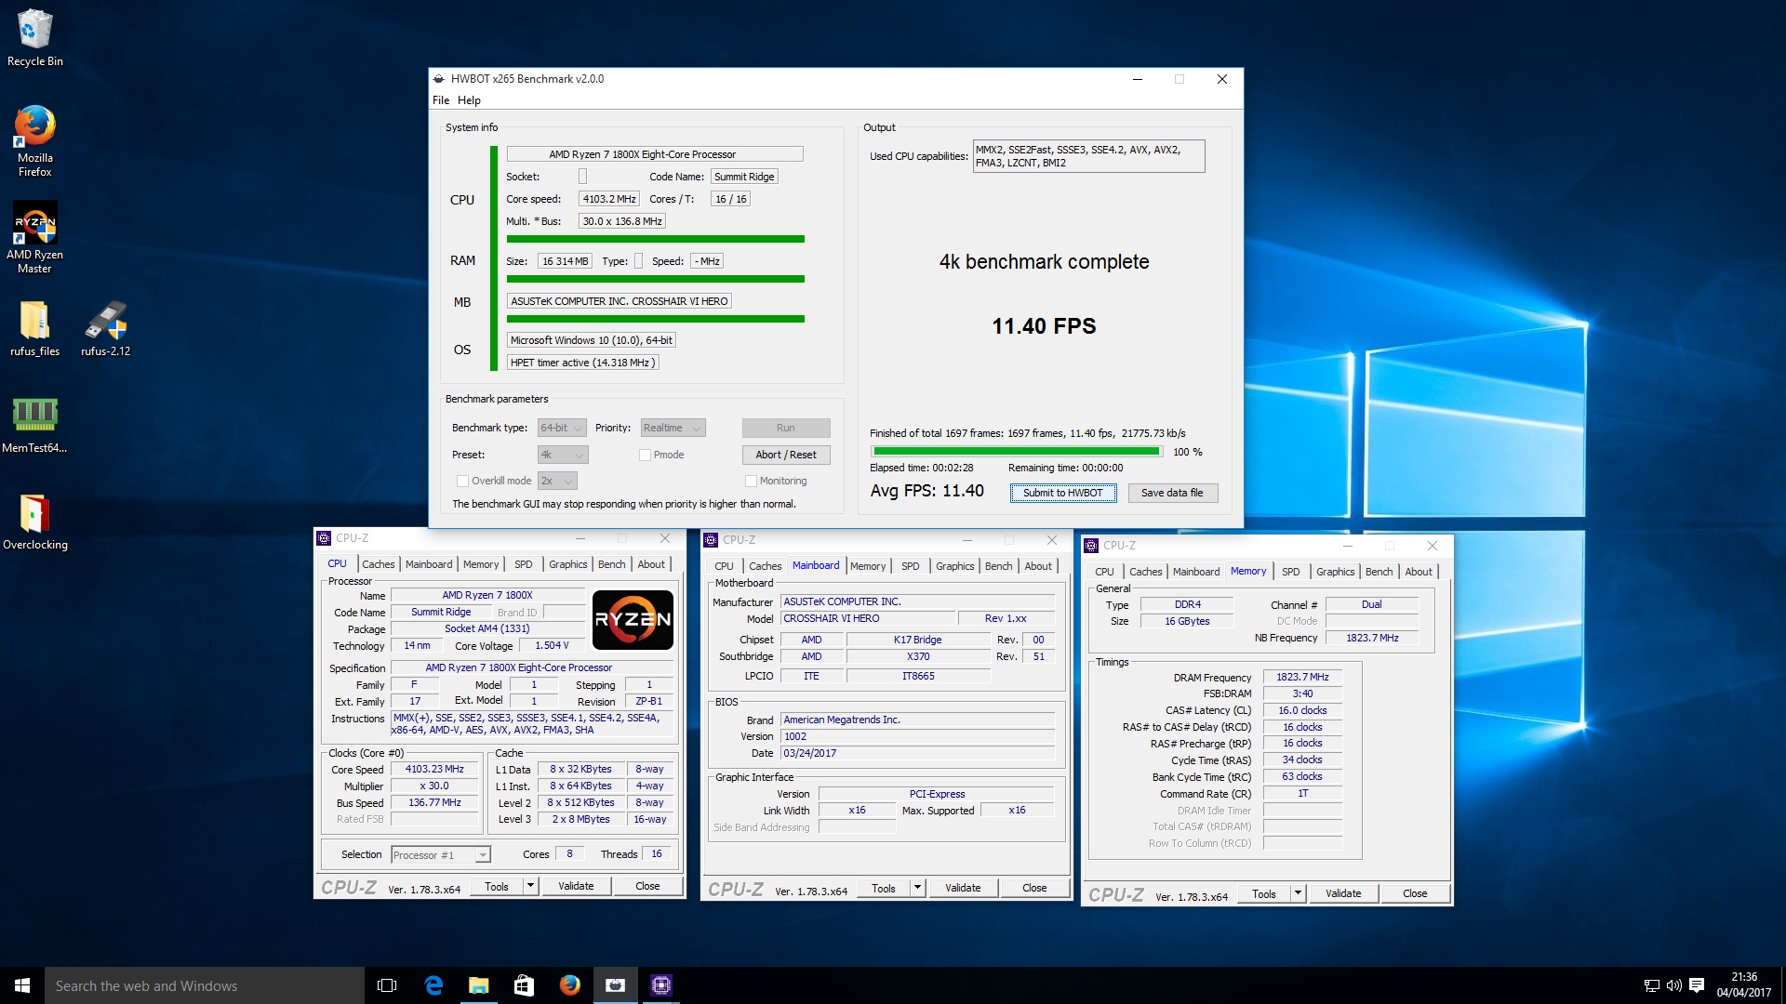
Task: Click the title icon of the CPU-Z Mainboard window
Action: click(711, 540)
